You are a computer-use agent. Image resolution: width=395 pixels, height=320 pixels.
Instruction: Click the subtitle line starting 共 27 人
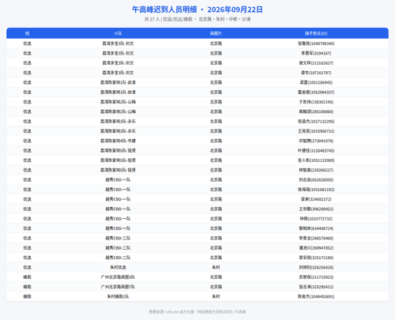(x=197, y=19)
